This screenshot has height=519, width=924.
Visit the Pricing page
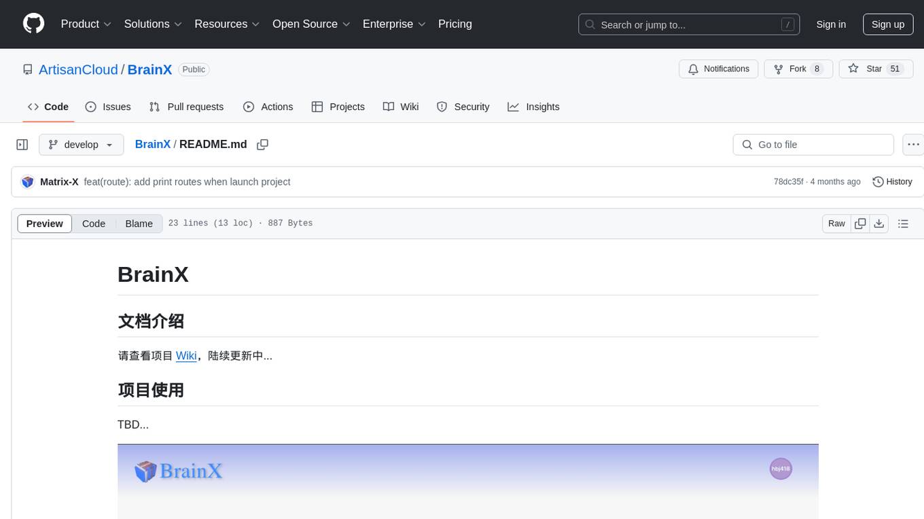coord(455,24)
